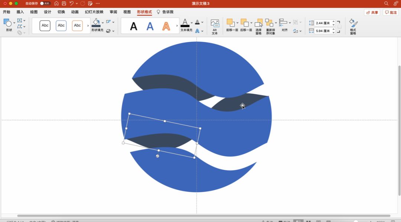Click the save-as-edit icon beside Redo
401x222 pixels.
[x=90, y=3]
